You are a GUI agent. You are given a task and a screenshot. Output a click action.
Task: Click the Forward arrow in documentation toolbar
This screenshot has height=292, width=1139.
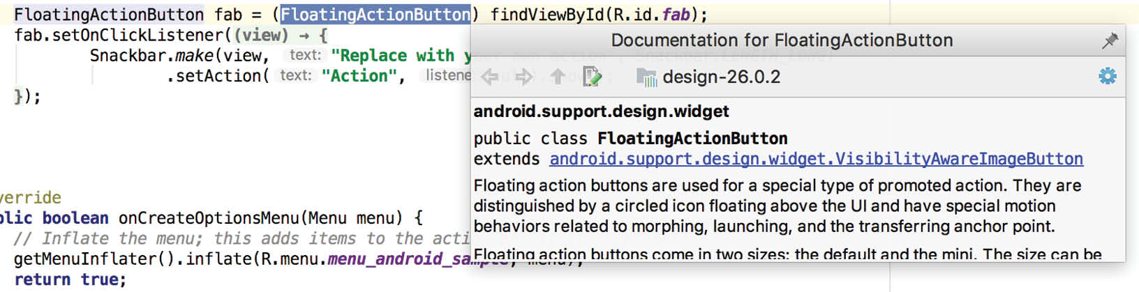click(x=524, y=77)
